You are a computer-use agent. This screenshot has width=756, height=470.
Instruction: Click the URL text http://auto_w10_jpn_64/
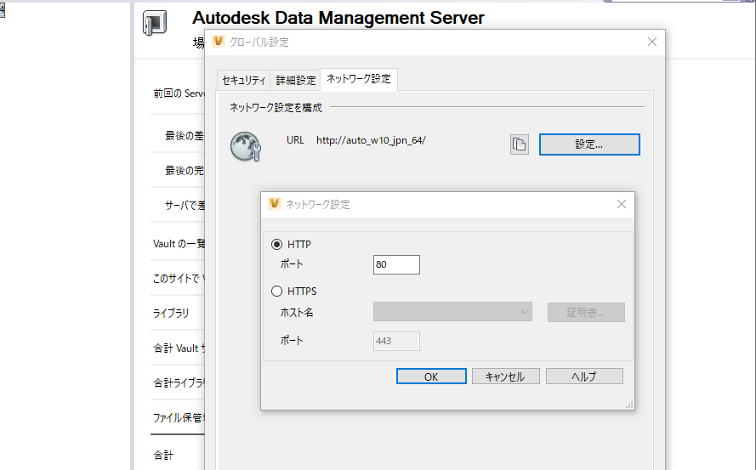pyautogui.click(x=371, y=140)
